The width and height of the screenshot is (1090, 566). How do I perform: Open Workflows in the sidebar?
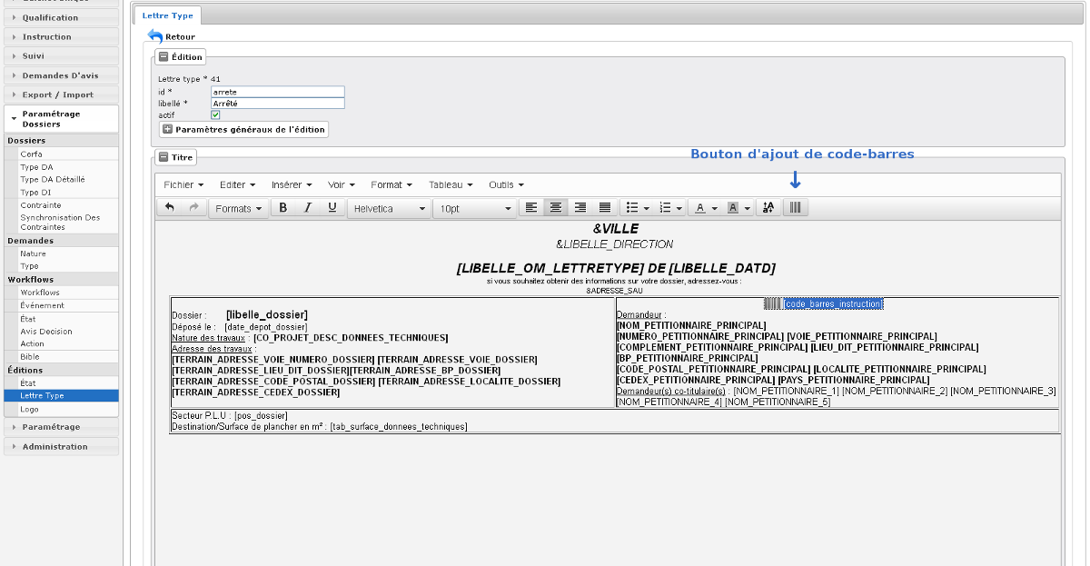pos(40,293)
